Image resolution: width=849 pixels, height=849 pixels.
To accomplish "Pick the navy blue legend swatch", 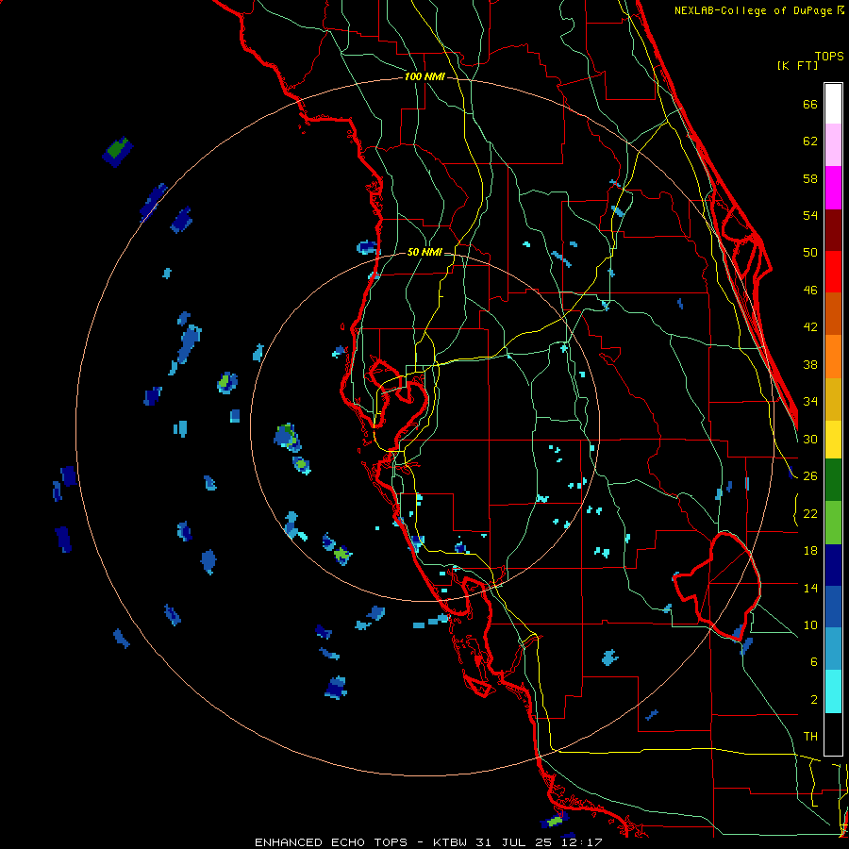I will (x=833, y=565).
